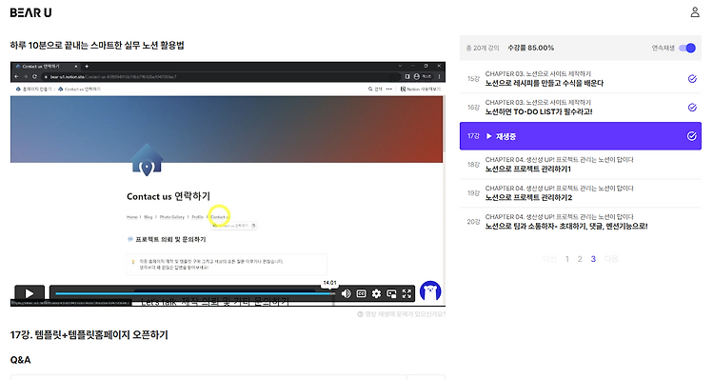
Task: Enable picture-in-picture mode
Action: (x=391, y=294)
